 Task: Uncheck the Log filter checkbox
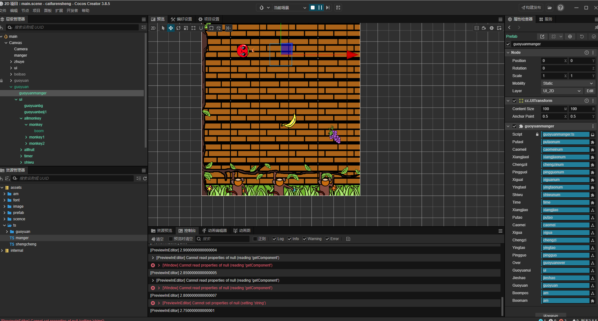point(274,239)
